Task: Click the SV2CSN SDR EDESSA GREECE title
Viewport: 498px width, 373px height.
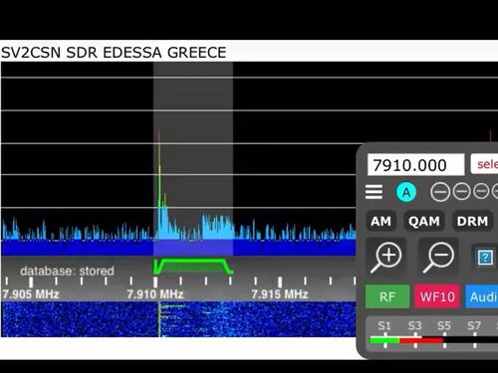Action: click(114, 53)
